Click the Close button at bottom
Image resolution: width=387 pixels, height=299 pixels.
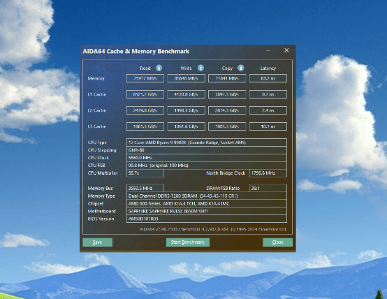coord(277,242)
